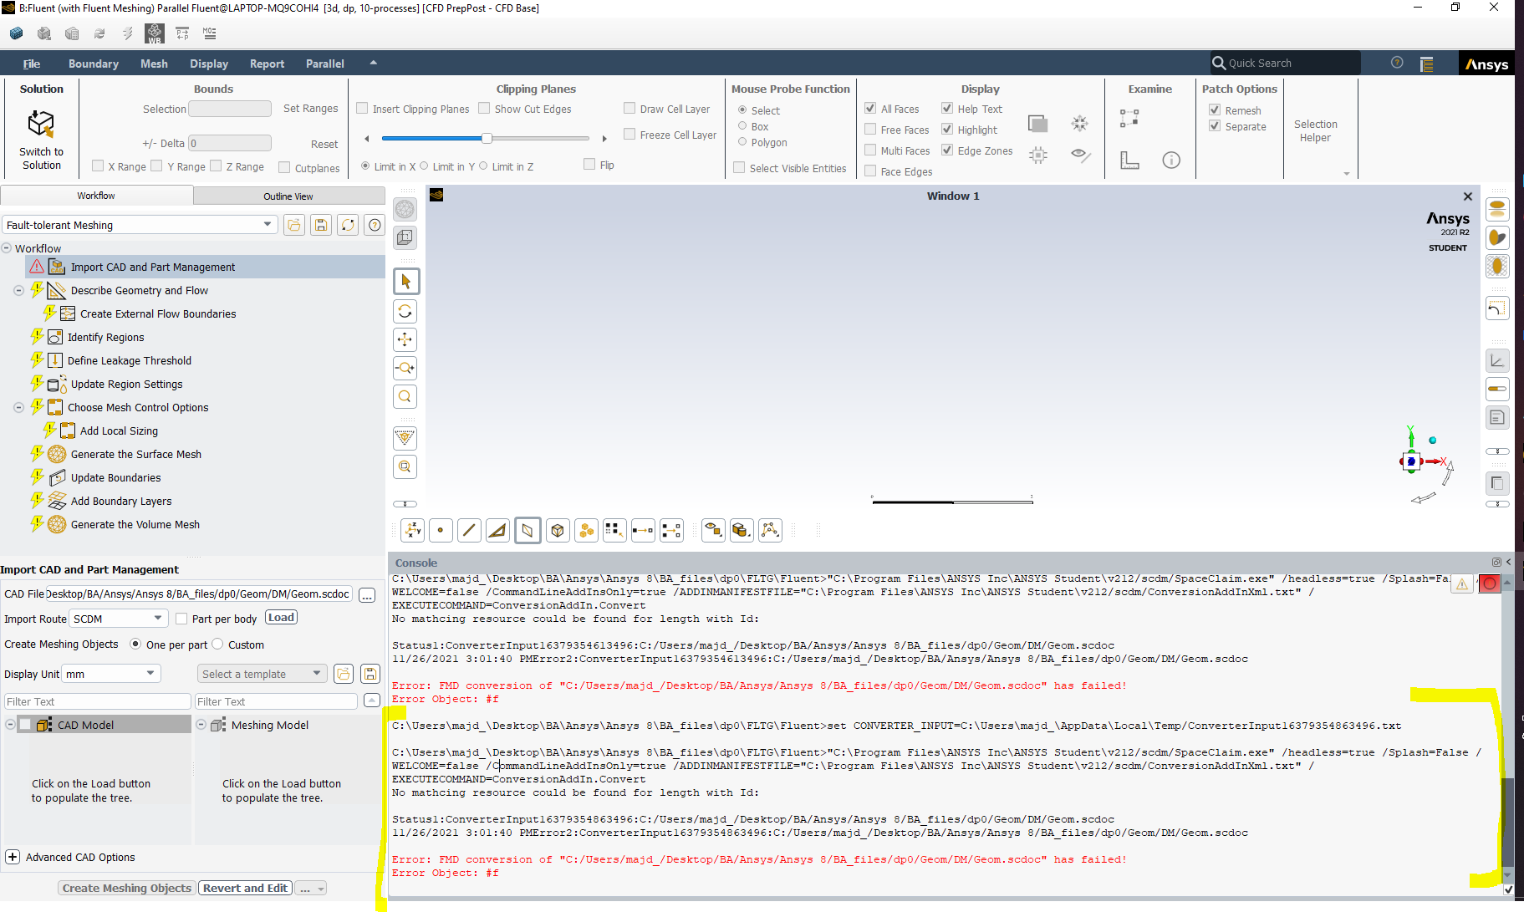Click the Load button
This screenshot has height=912, width=1524.
pos(281,618)
